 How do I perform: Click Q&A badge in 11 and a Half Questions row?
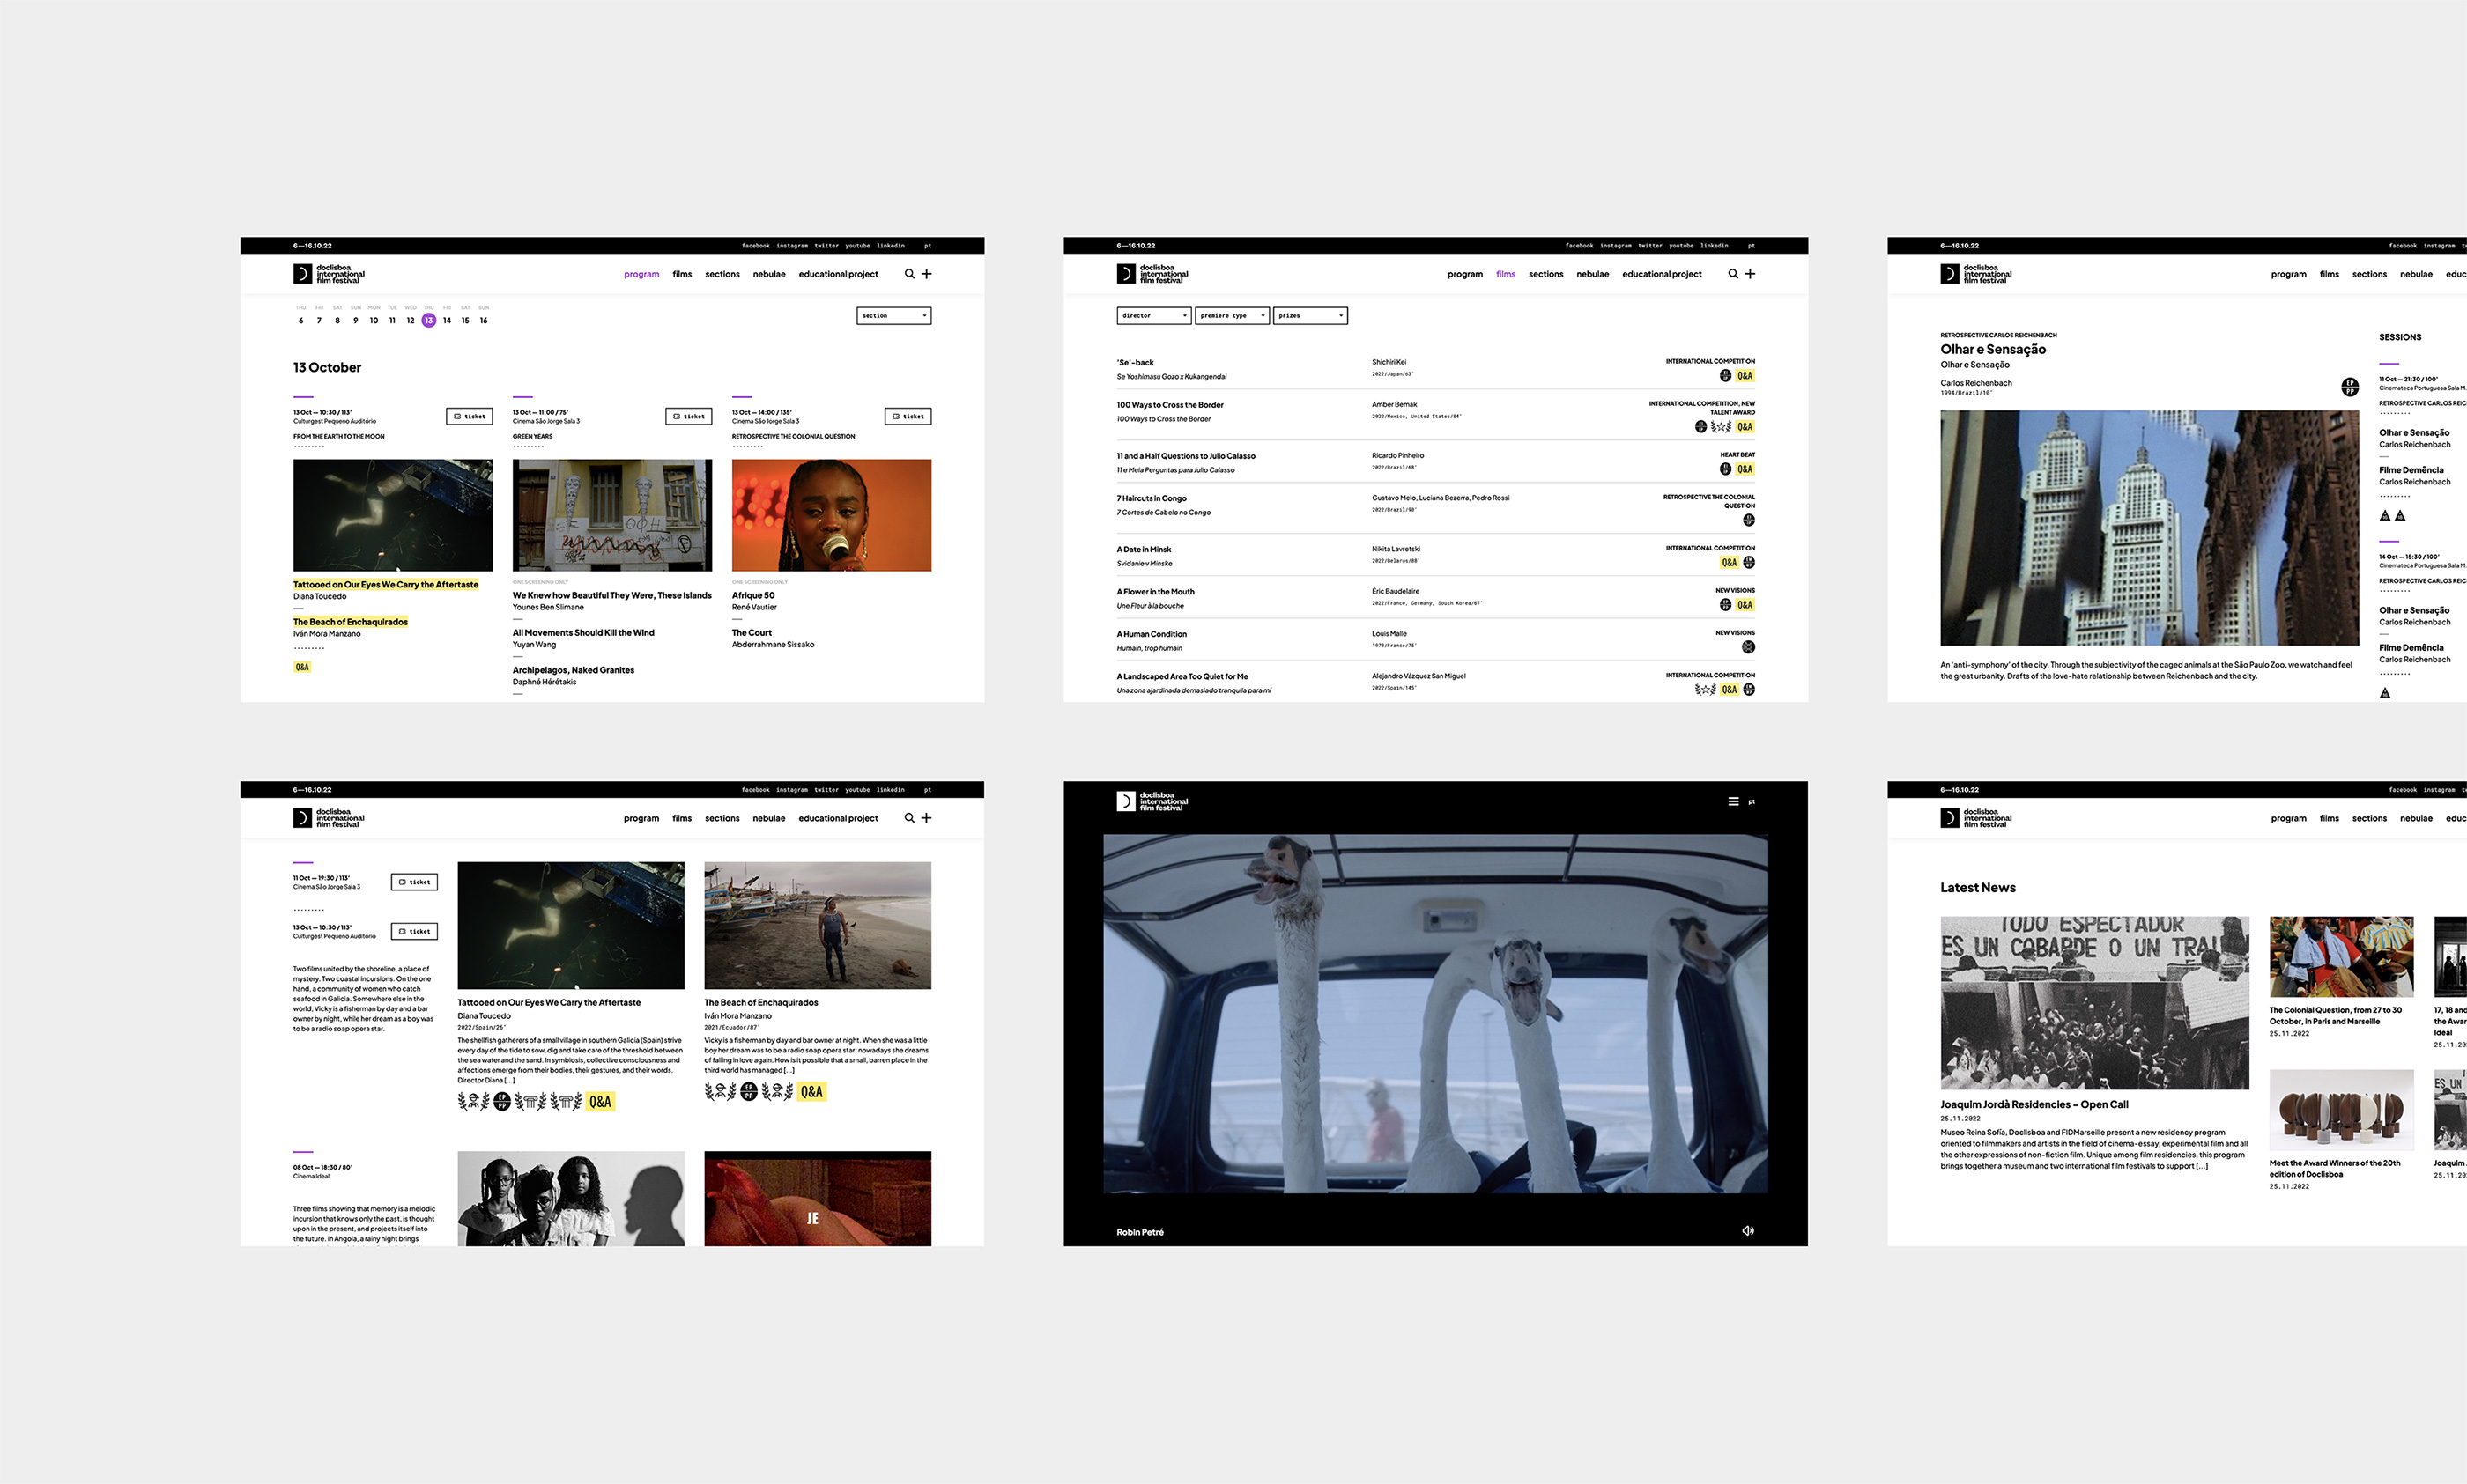tap(1745, 469)
